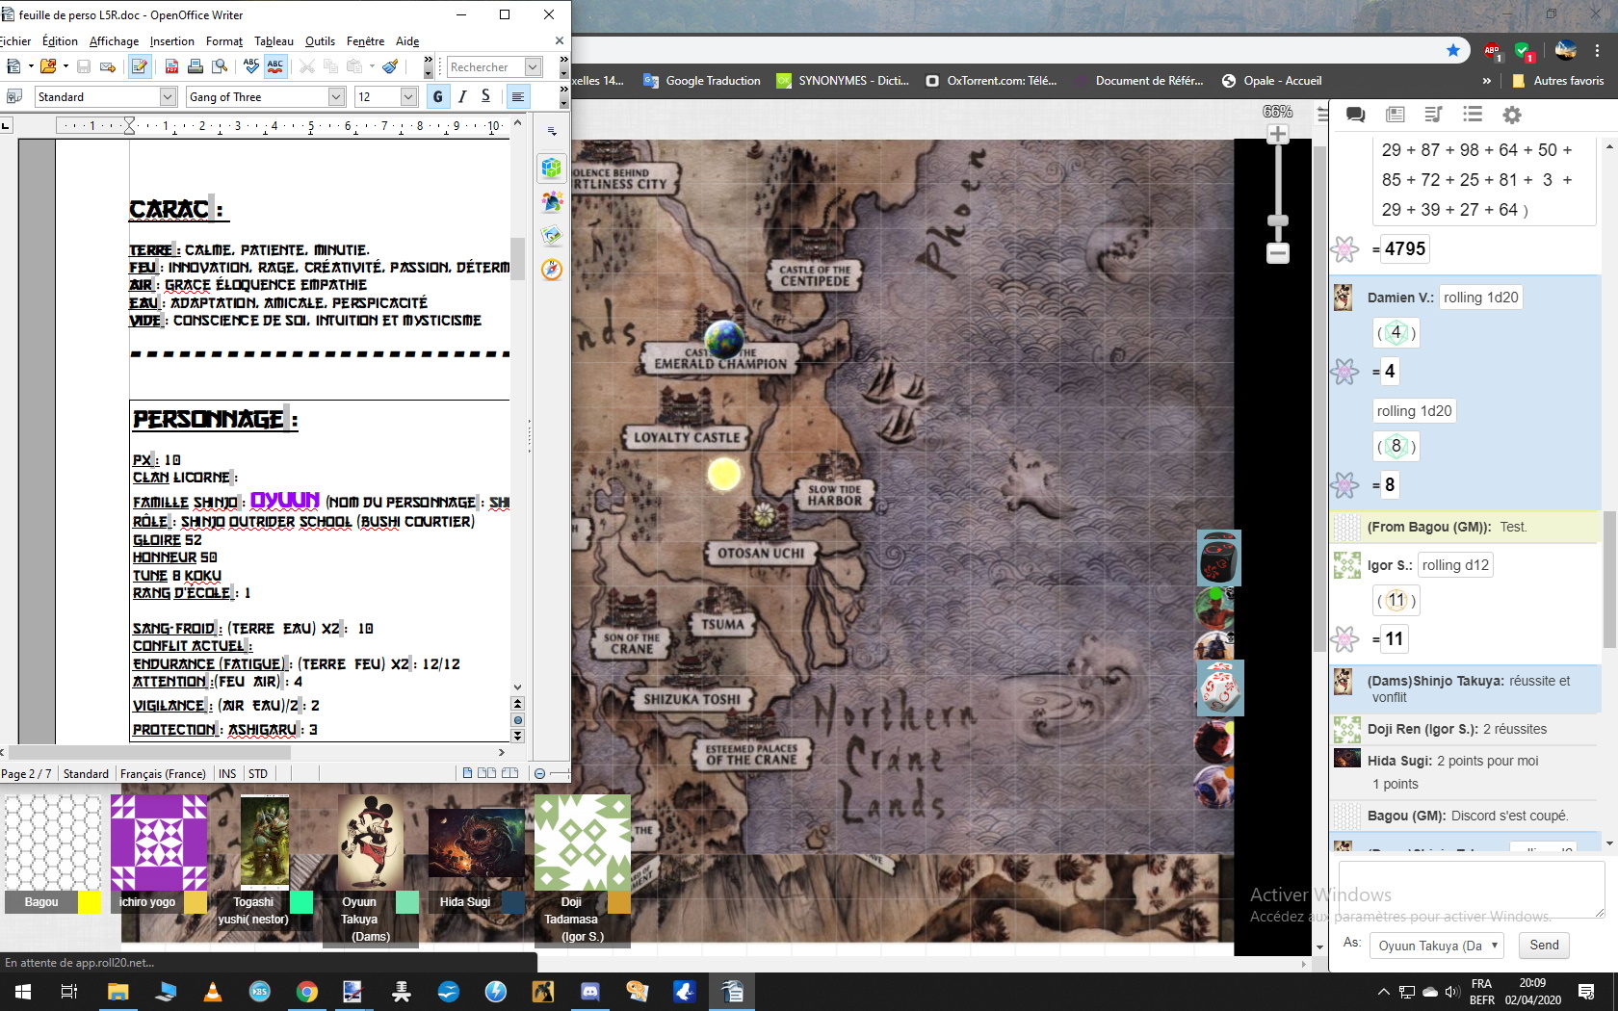Open Roll20 Jukebox tab icon

[1433, 115]
